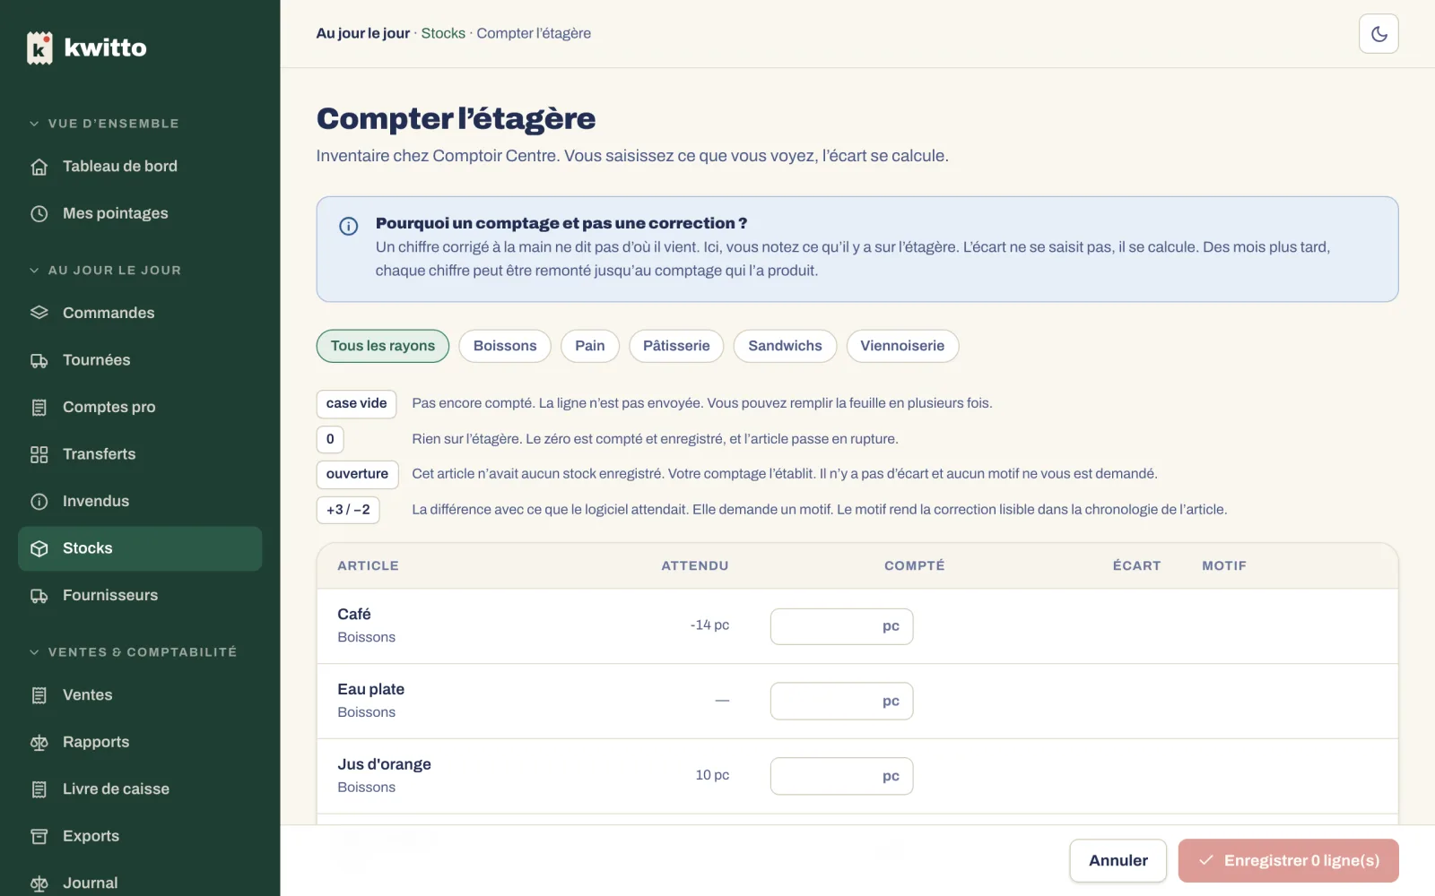Click the '0' legend badge
The height and width of the screenshot is (896, 1435).
coord(330,439)
